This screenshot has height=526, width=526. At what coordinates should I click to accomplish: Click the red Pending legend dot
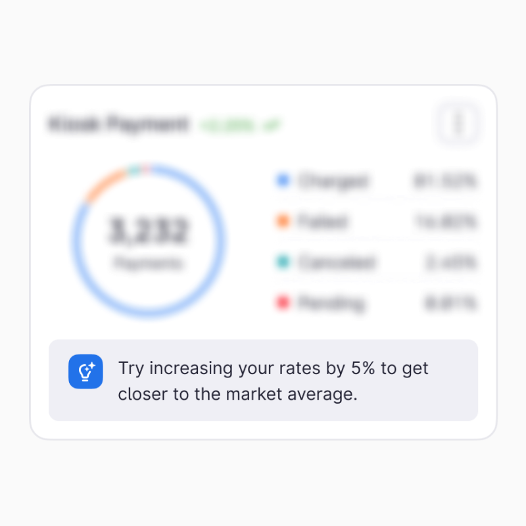[283, 303]
